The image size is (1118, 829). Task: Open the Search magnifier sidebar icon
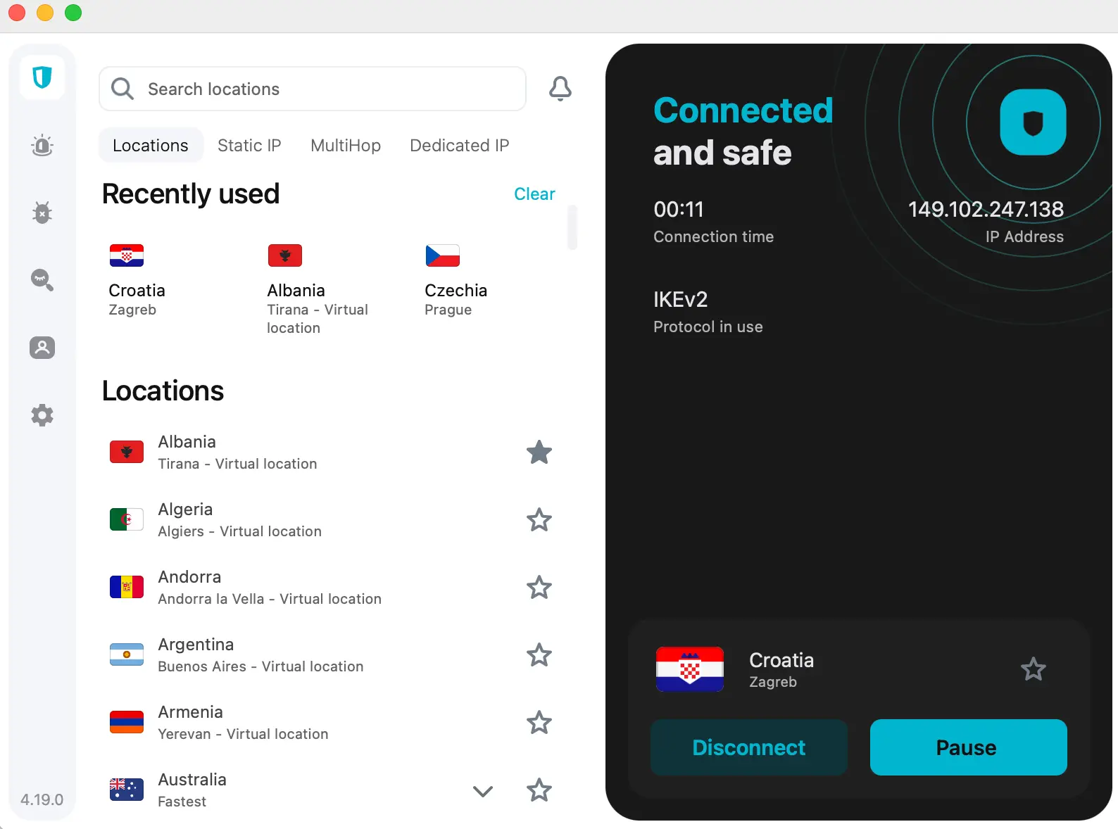(x=42, y=279)
